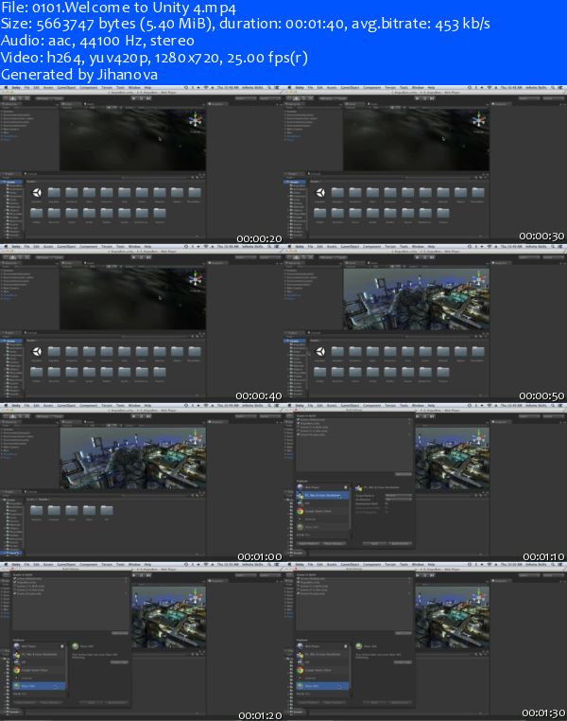Open the Unity scene asset in the 00:00:50 frame
The width and height of the screenshot is (567, 721).
320,352
